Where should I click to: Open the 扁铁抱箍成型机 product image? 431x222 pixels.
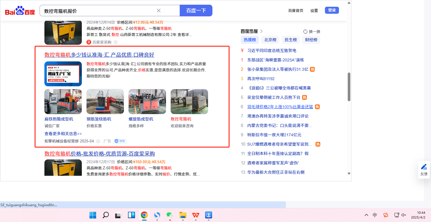(x=63, y=101)
